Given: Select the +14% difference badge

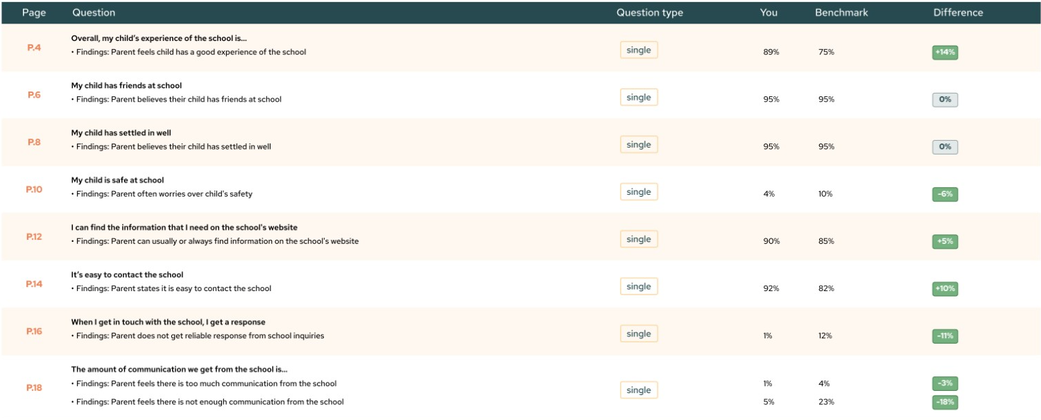Looking at the screenshot, I should 945,53.
